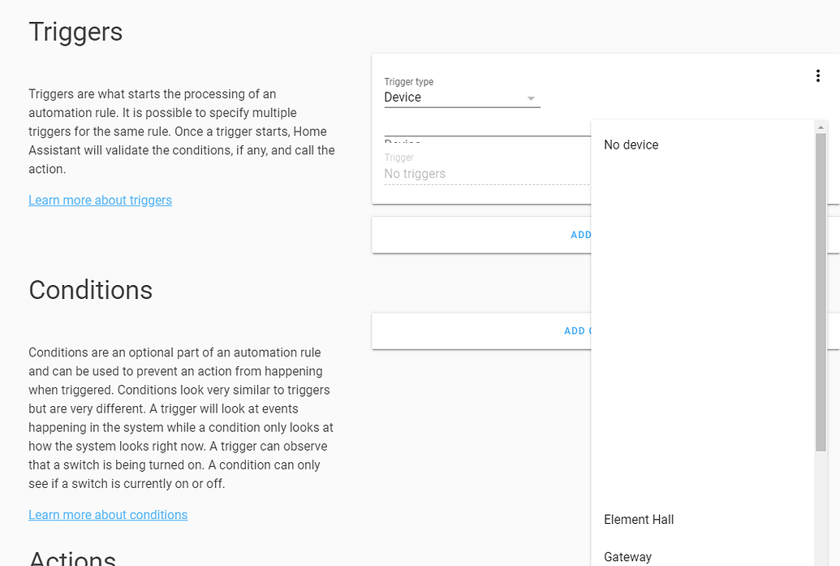This screenshot has height=566, width=840.
Task: Open the trigger card three-dot menu
Action: point(817,76)
